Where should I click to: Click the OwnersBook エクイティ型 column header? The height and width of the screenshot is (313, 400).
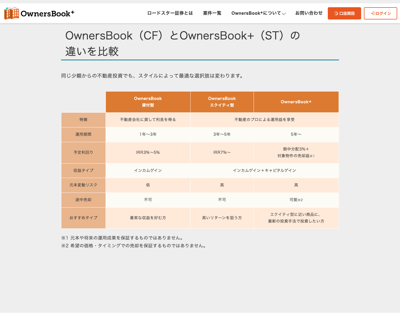(x=222, y=102)
